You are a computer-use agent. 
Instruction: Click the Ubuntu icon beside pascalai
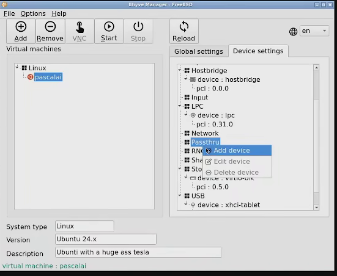[x=30, y=77]
